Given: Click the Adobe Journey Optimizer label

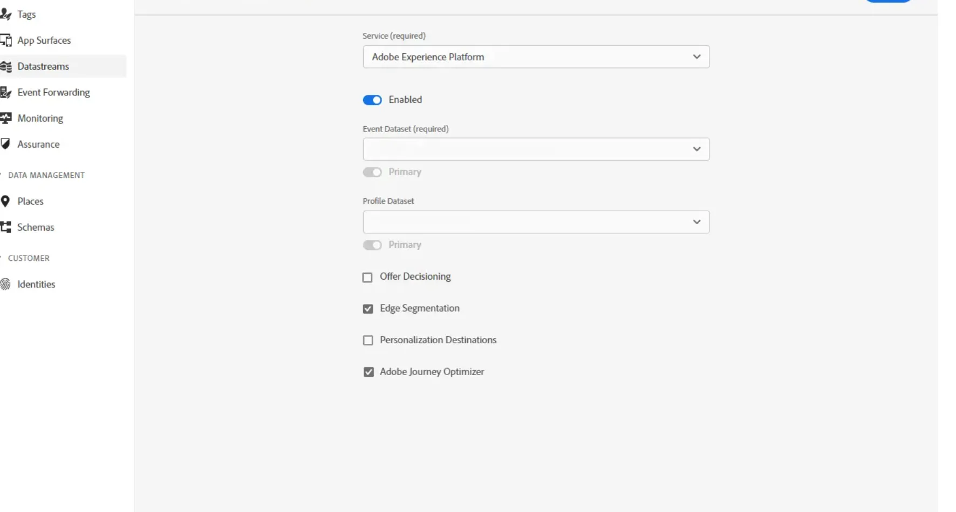Looking at the screenshot, I should coord(432,372).
